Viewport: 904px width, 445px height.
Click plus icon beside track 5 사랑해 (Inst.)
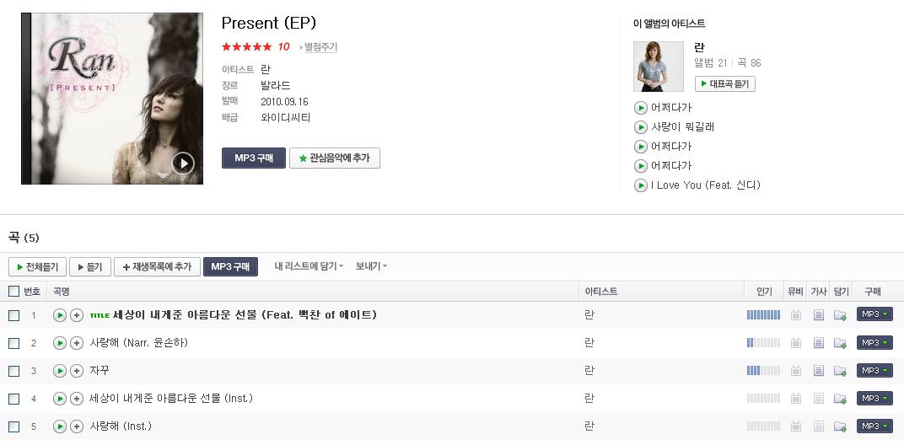[x=77, y=426]
